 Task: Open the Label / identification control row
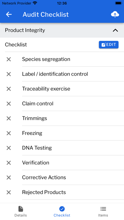click(x=62, y=74)
